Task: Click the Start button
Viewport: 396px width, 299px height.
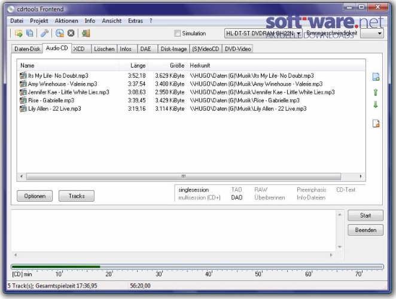Action: click(365, 215)
